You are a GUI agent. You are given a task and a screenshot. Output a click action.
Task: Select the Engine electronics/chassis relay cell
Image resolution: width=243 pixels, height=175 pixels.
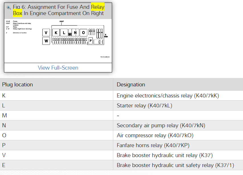tap(168, 96)
